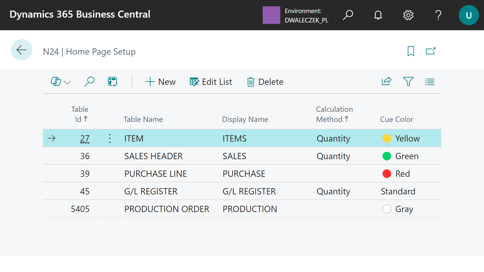Click the Red cue color swatch
Screen dimensions: 484x272
(387, 174)
